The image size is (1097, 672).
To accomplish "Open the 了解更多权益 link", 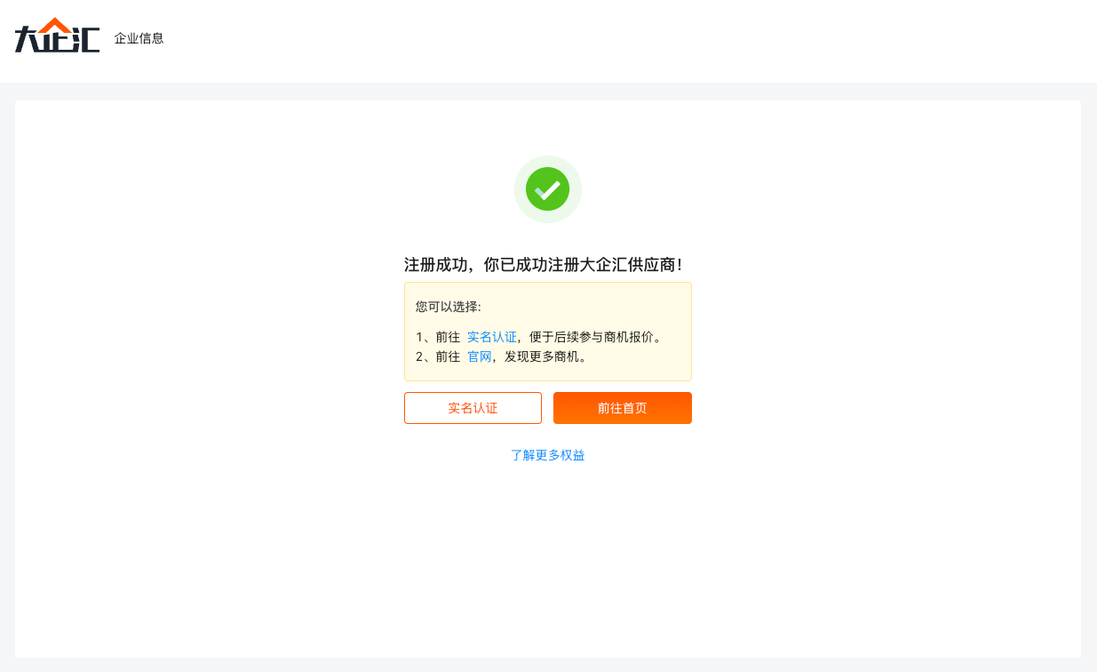I will click(548, 455).
